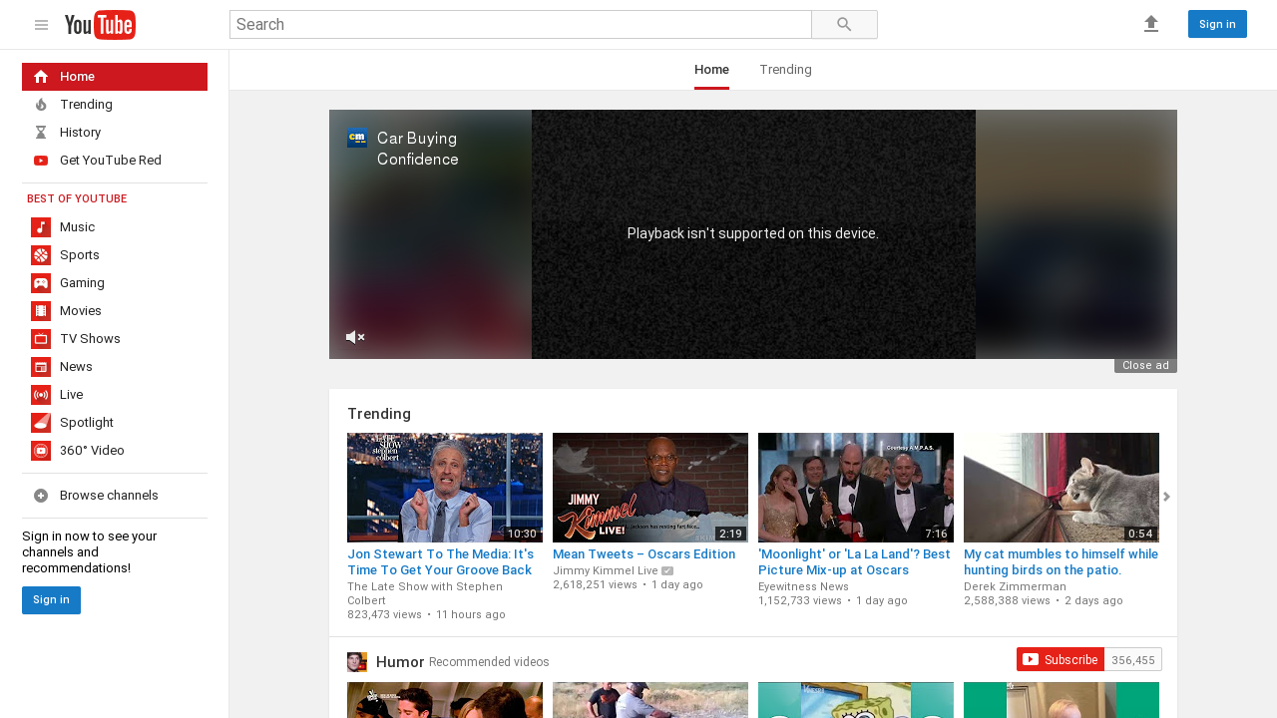Click the Browse channels plus icon
1277x718 pixels.
(x=41, y=496)
